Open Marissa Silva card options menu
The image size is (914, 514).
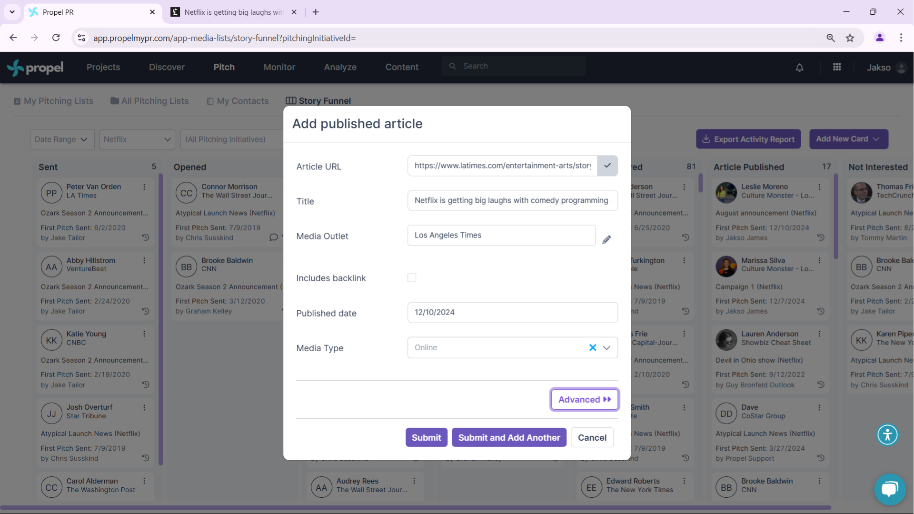tap(820, 260)
